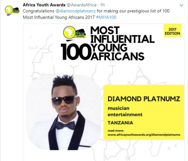Open the tweet options chevron menu
This screenshot has width=188, height=161.
pyautogui.click(x=182, y=5)
